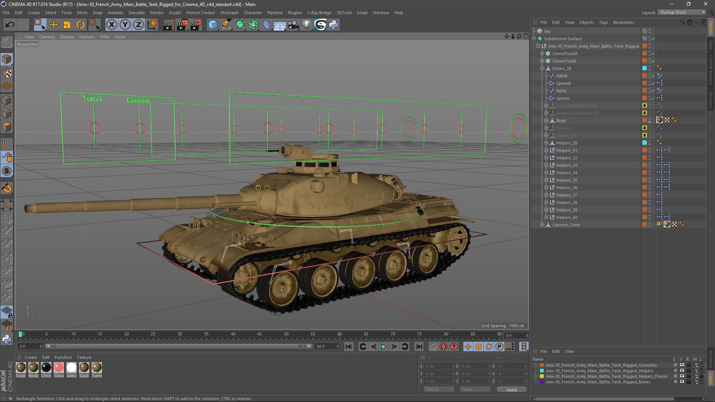Open Scale mode dropdown
This screenshot has height=402, width=715.
[475, 389]
